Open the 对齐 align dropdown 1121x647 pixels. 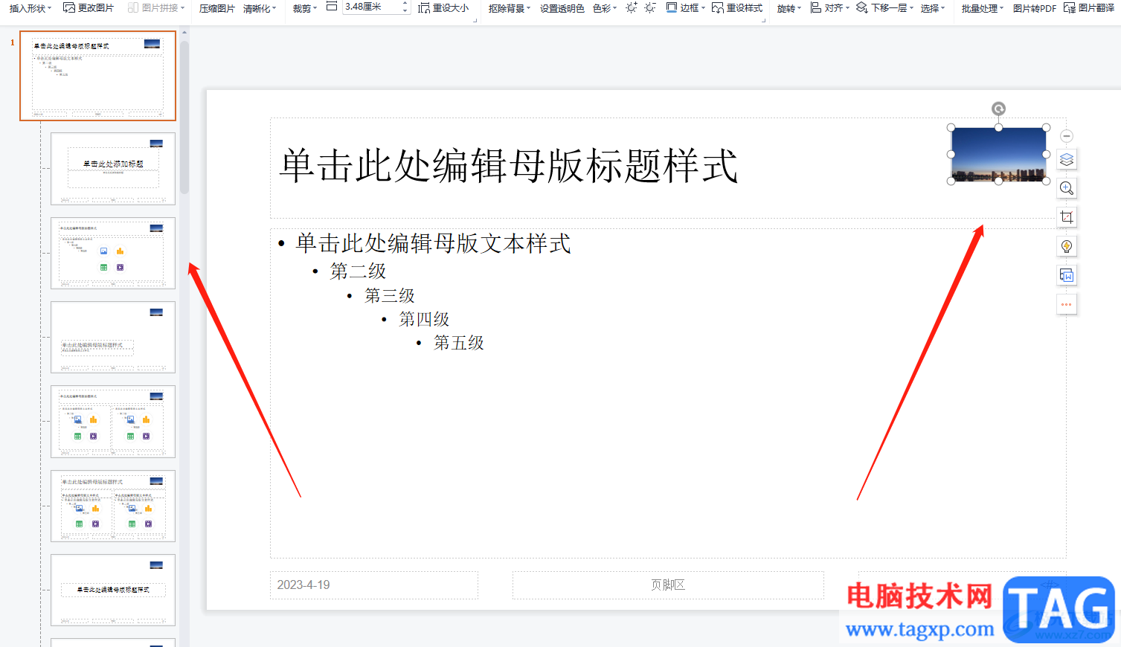click(x=829, y=7)
